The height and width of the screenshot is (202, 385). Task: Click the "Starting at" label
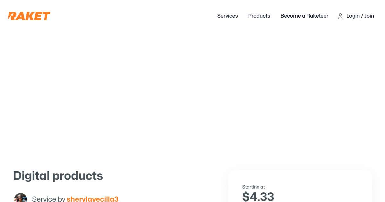(x=253, y=187)
